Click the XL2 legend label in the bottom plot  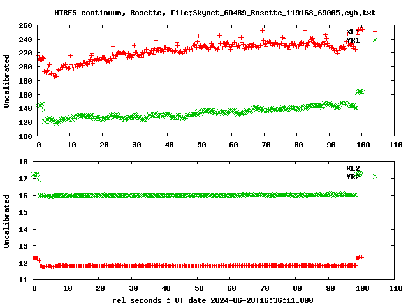[353, 168]
